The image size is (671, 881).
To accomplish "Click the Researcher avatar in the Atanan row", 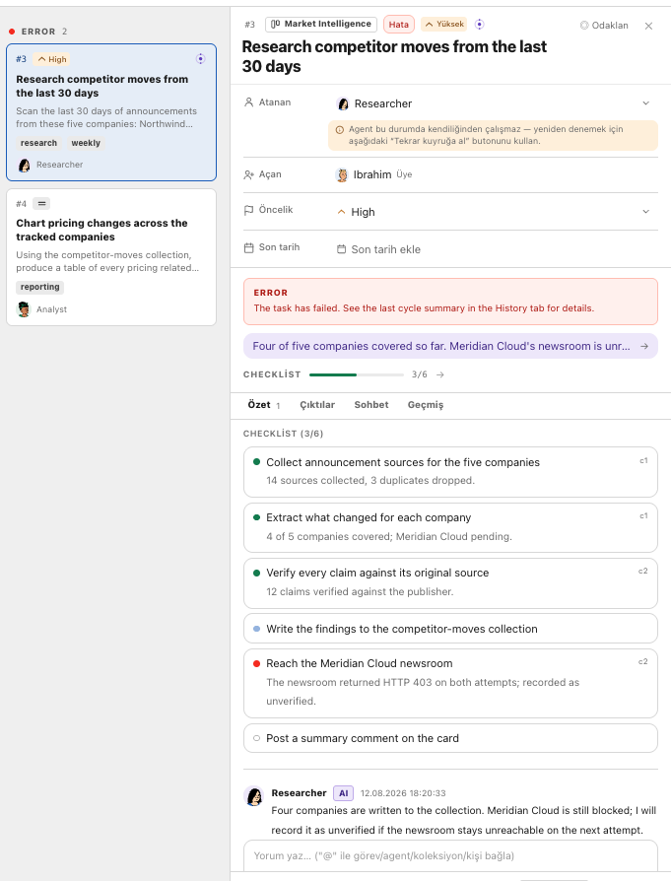I will (x=343, y=103).
